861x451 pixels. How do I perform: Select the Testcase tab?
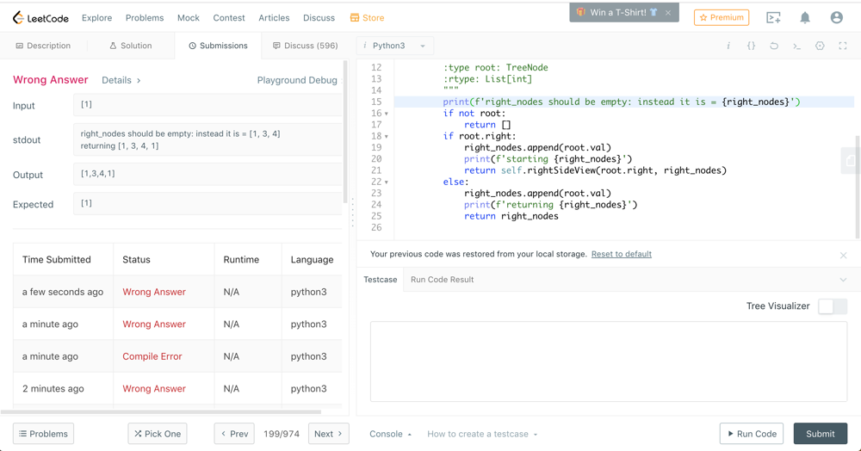pyautogui.click(x=380, y=279)
